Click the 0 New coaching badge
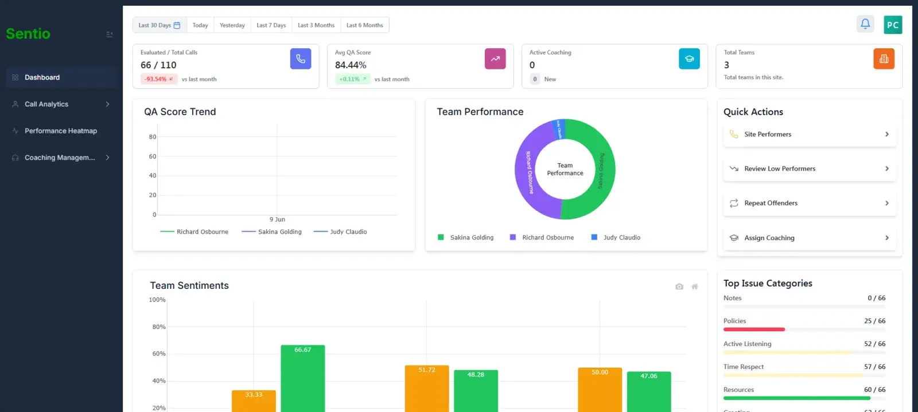This screenshot has width=918, height=412. click(x=535, y=79)
